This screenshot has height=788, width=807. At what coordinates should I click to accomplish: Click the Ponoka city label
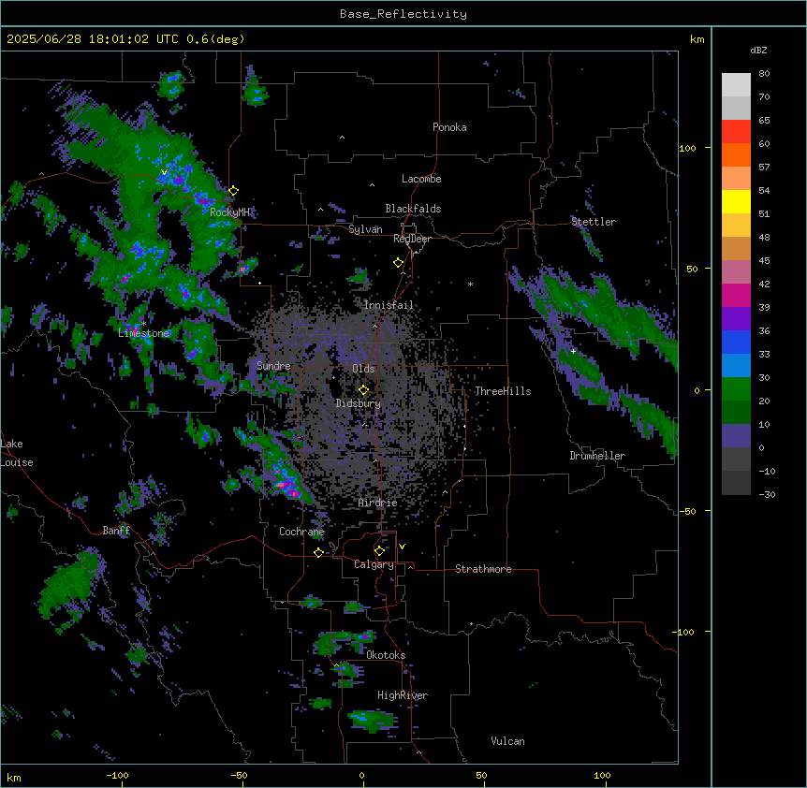pos(449,127)
